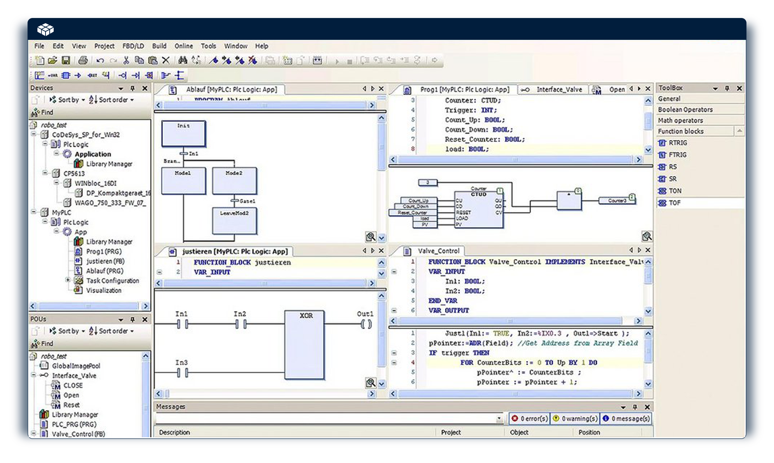Click the 0 error(s) filter button
This screenshot has width=774, height=463.
[529, 419]
